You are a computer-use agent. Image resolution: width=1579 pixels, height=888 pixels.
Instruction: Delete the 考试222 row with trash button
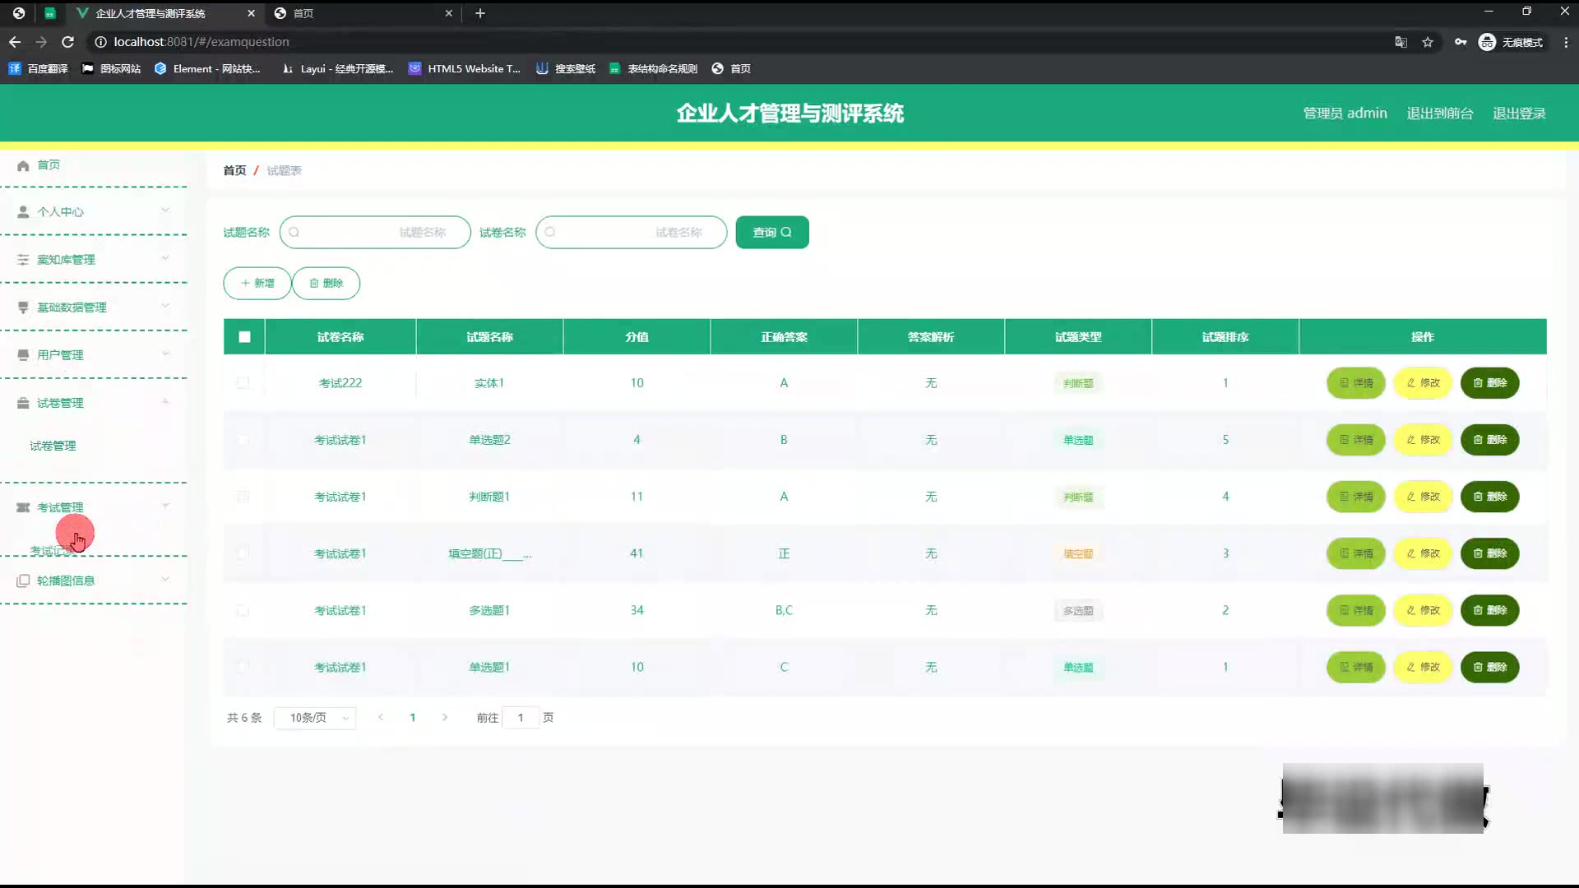(1489, 383)
